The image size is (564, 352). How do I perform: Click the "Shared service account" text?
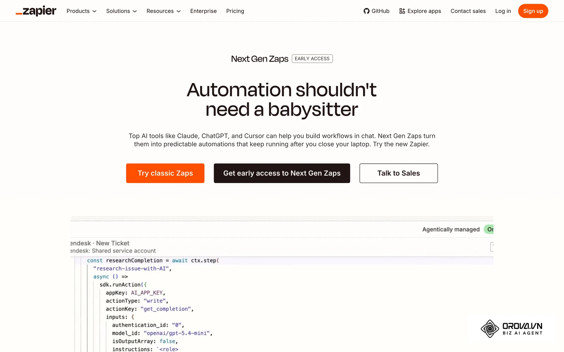point(124,251)
